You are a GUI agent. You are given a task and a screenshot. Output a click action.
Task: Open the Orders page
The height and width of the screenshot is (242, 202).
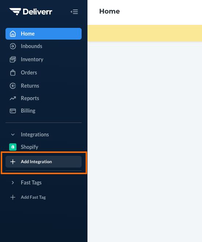[x=44, y=73]
